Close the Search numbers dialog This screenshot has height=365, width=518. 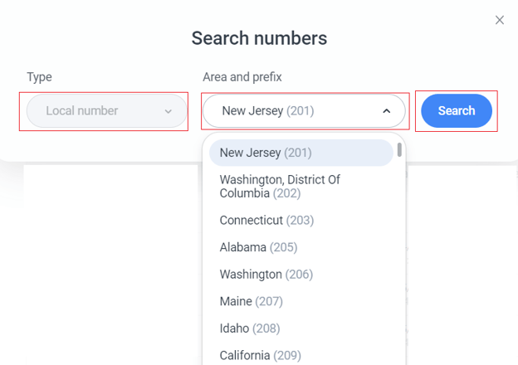pyautogui.click(x=499, y=20)
